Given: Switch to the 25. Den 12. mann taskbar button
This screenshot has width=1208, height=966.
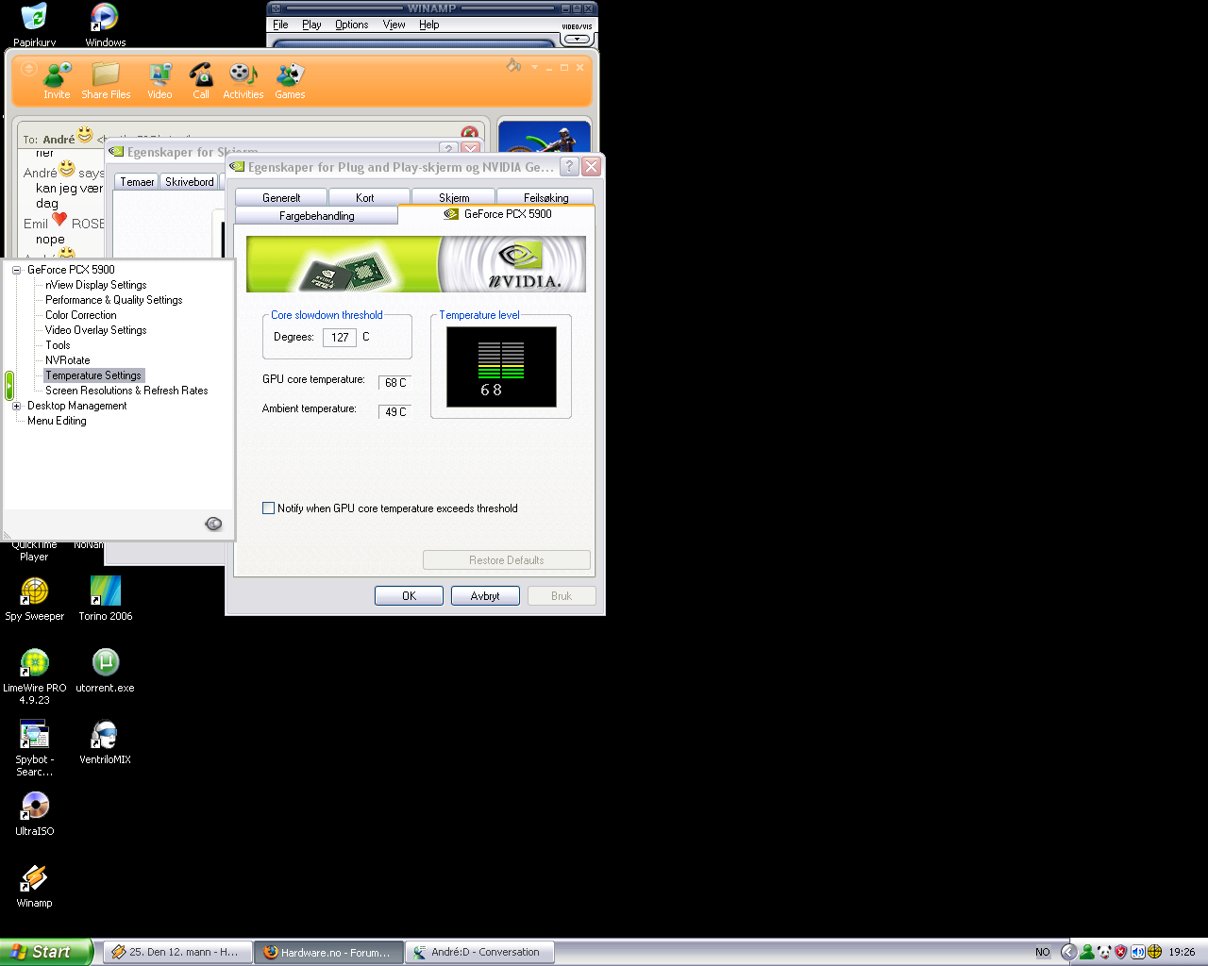Looking at the screenshot, I should pos(177,952).
